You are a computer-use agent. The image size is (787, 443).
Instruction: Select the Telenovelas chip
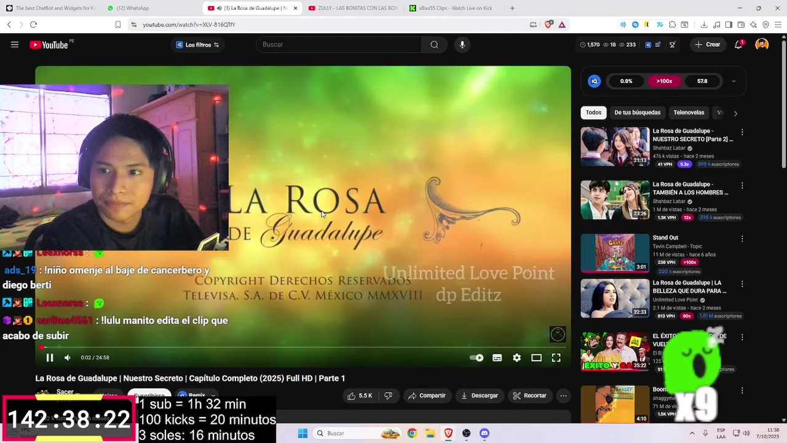[x=689, y=113]
